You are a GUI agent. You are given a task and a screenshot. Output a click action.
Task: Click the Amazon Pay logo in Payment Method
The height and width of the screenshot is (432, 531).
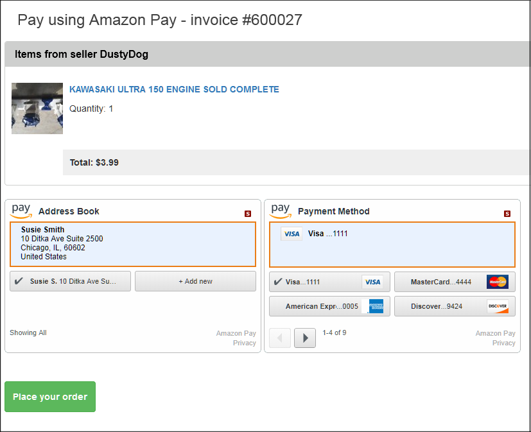point(281,211)
